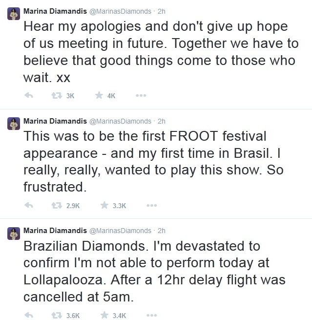The image size is (312, 320).
Task: Retweet the "Hear my apologies" tweet
Action: click(x=56, y=96)
